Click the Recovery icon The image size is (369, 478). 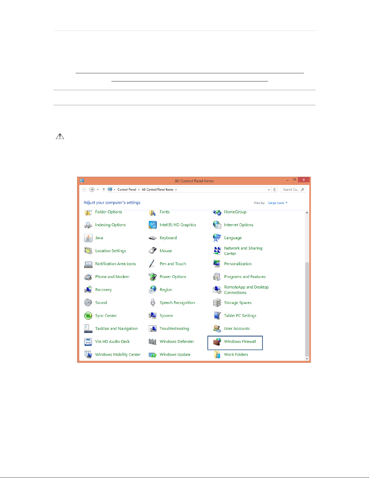88,290
